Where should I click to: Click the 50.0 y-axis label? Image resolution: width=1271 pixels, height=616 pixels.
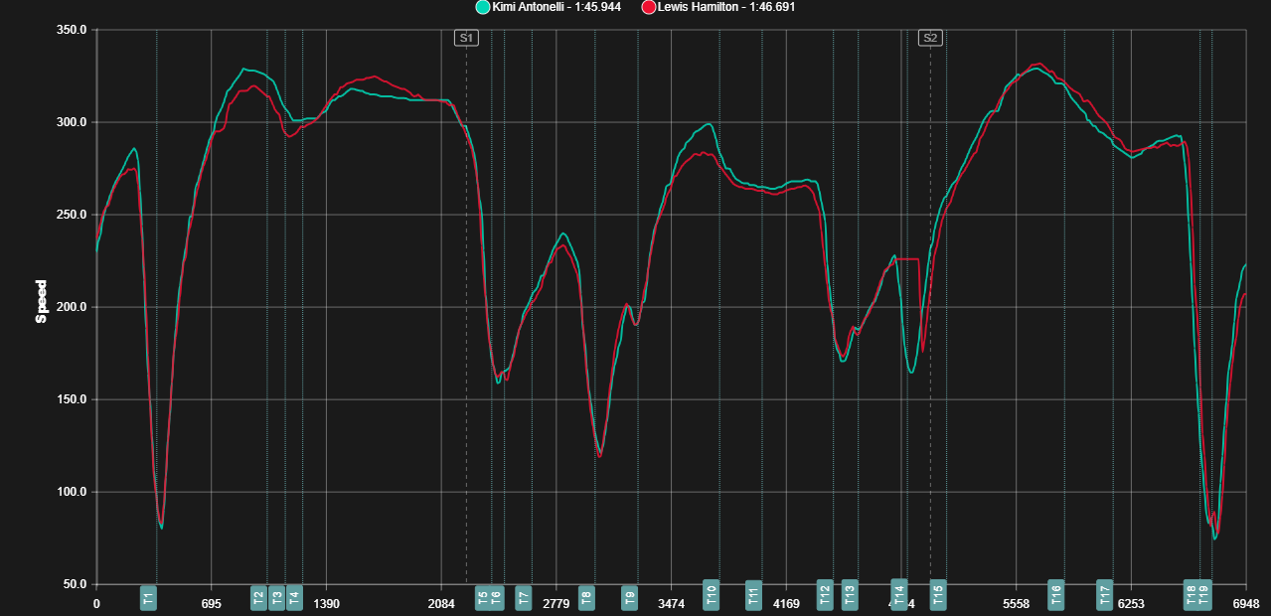[76, 584]
